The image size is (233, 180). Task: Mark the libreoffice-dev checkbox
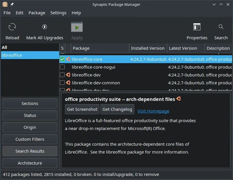(x=62, y=75)
